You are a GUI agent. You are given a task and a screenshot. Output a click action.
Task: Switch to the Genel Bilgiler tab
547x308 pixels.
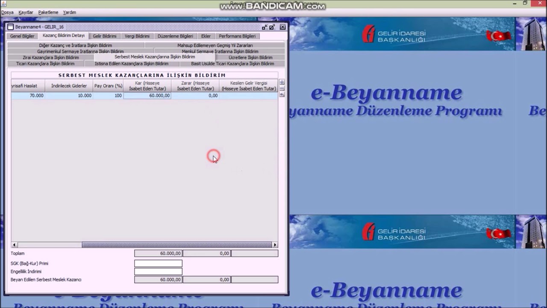[x=22, y=36]
